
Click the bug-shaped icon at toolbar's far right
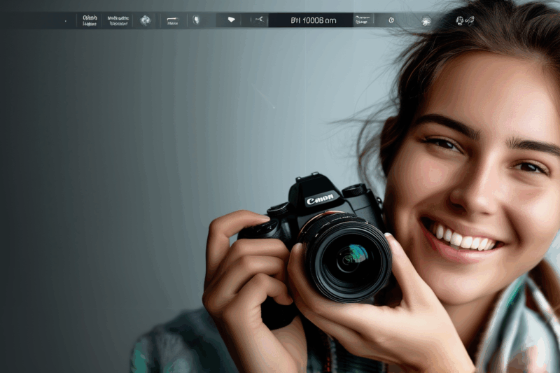(x=460, y=21)
